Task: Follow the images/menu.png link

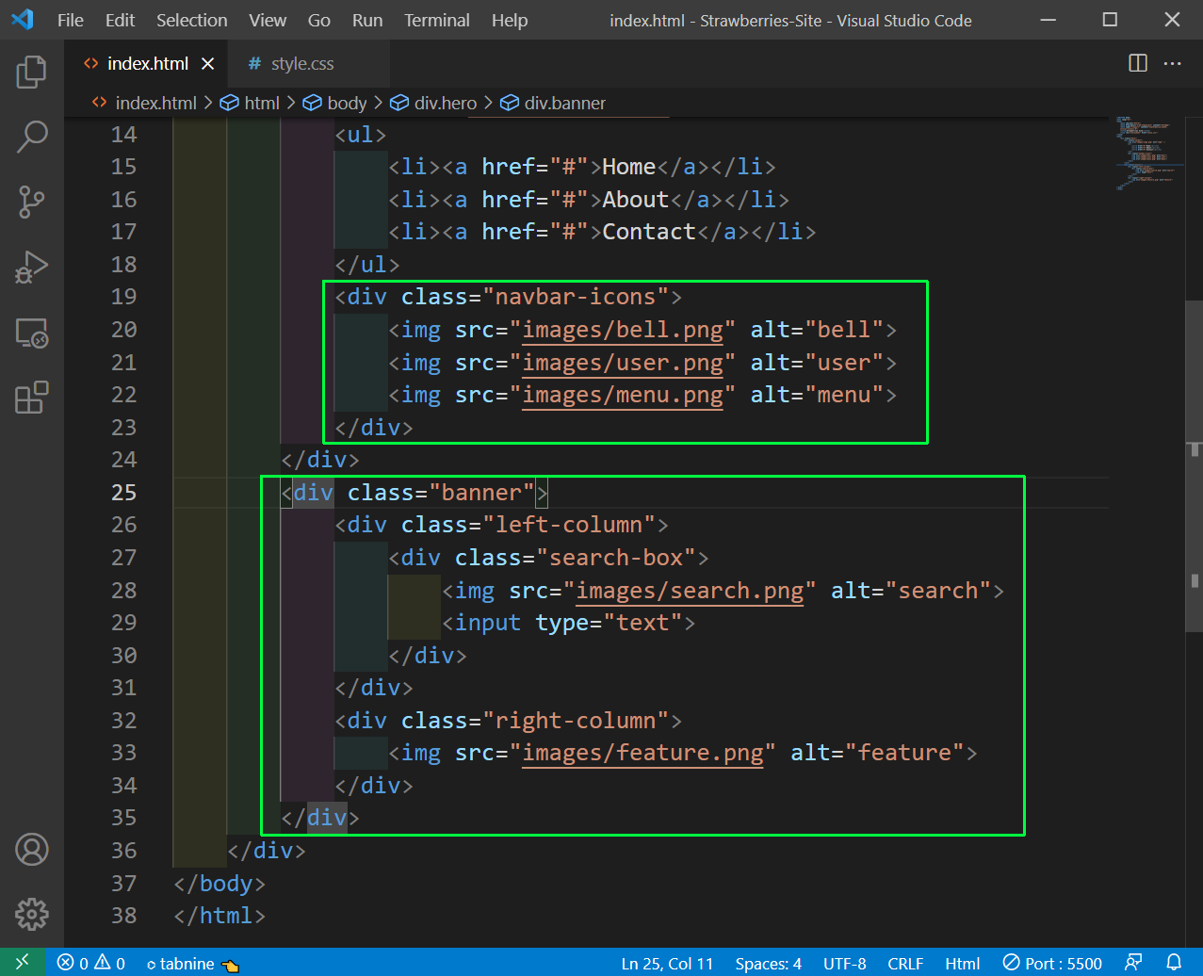Action: click(x=623, y=395)
